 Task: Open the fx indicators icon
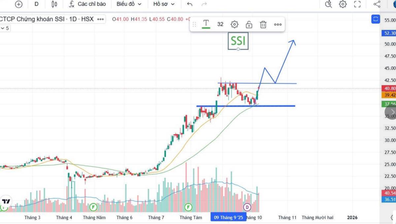click(71, 4)
